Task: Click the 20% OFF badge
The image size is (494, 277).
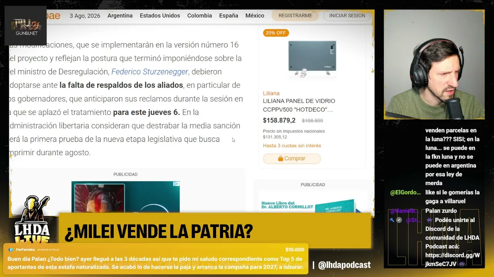Action: point(276,33)
